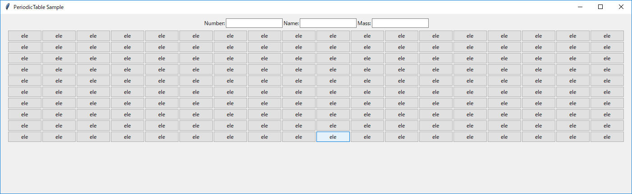Select the Mass entry box

point(400,23)
